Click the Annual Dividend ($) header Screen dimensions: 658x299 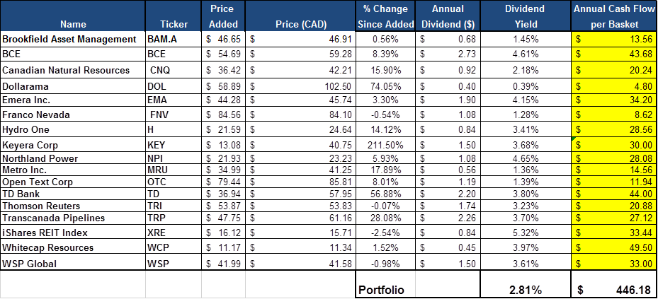point(448,16)
